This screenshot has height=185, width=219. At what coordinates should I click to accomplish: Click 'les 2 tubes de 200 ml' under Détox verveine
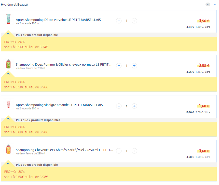28,23
